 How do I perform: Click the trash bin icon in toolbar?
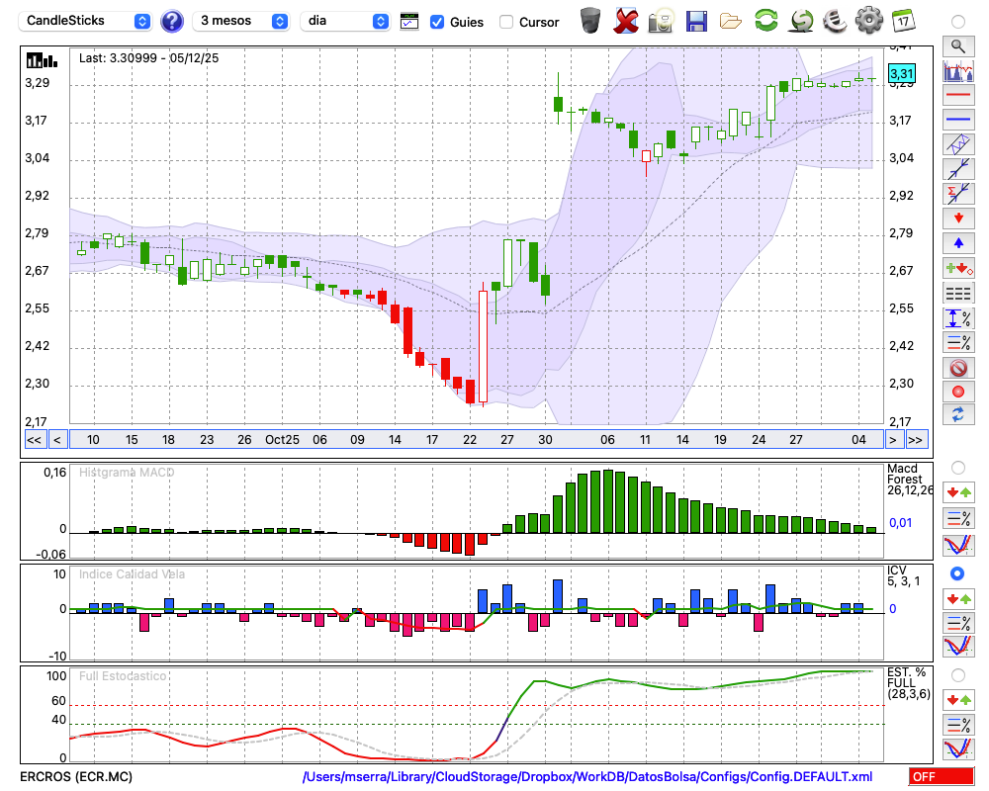click(x=590, y=21)
